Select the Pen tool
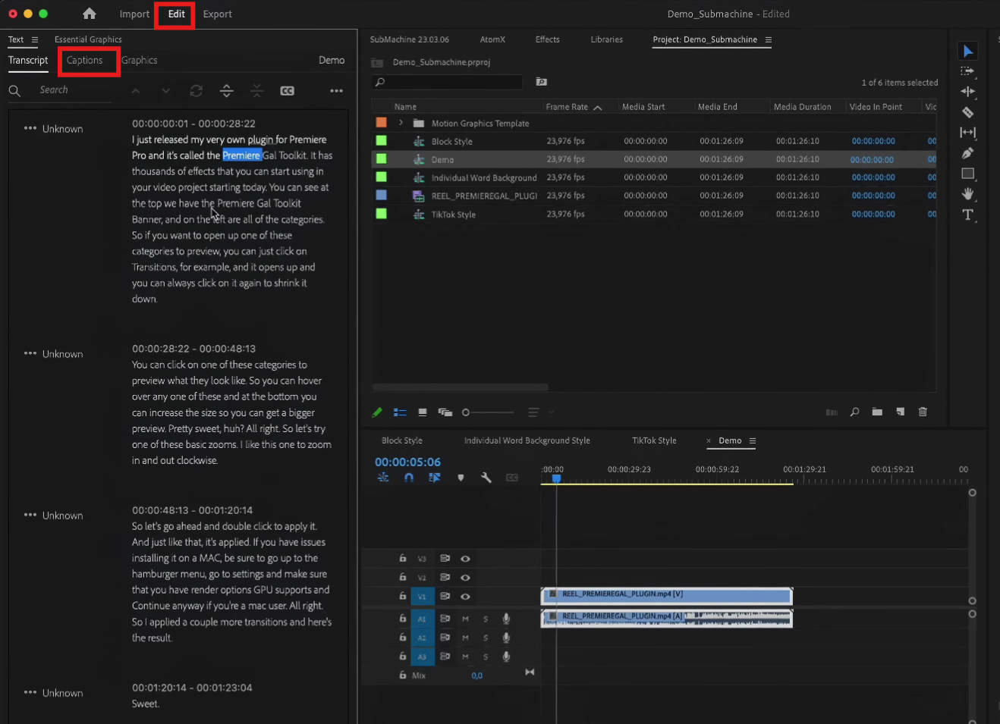Image resolution: width=1000 pixels, height=724 pixels. (x=967, y=153)
